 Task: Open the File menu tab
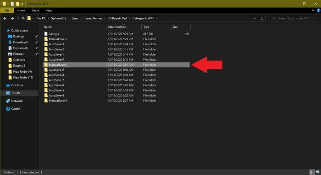[7, 11]
